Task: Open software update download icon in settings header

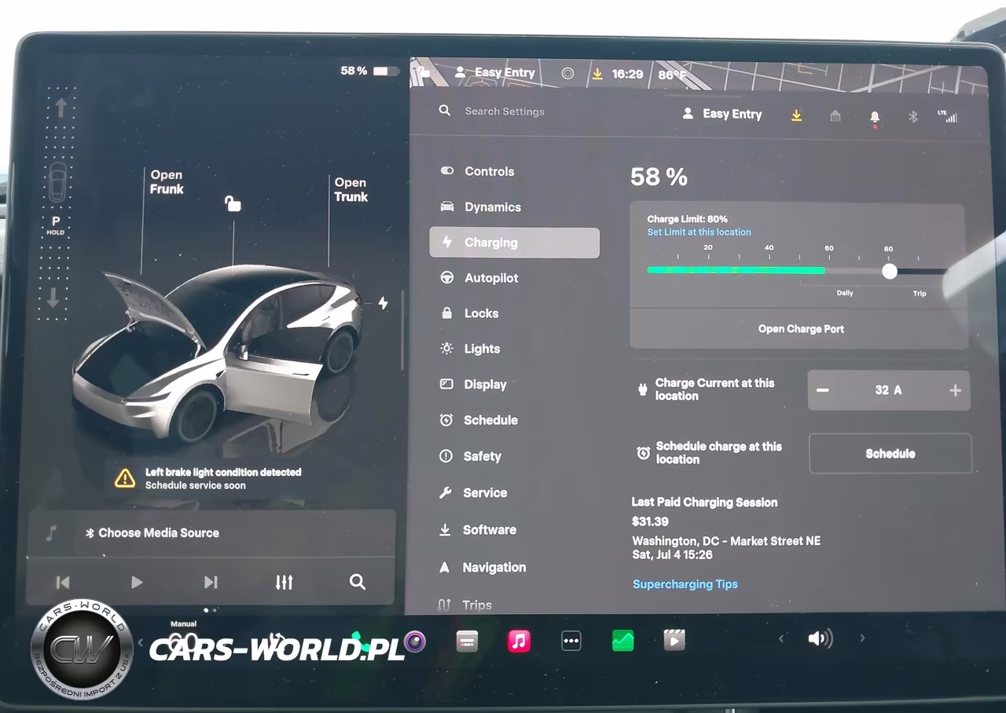Action: (x=796, y=115)
